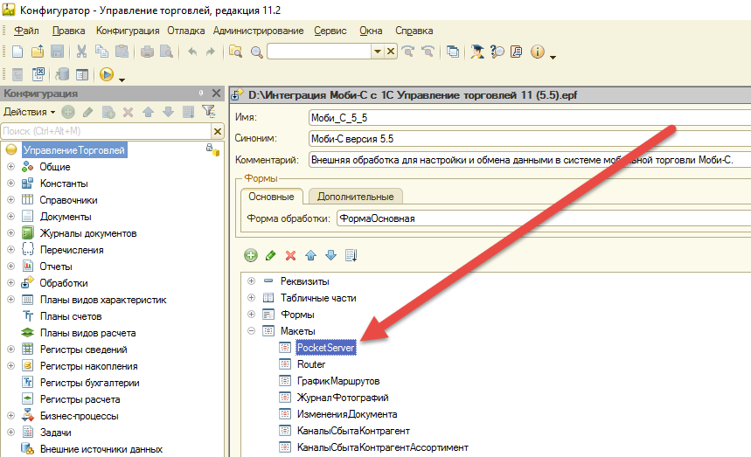
Task: Start debugging with the orange play button
Action: (107, 75)
